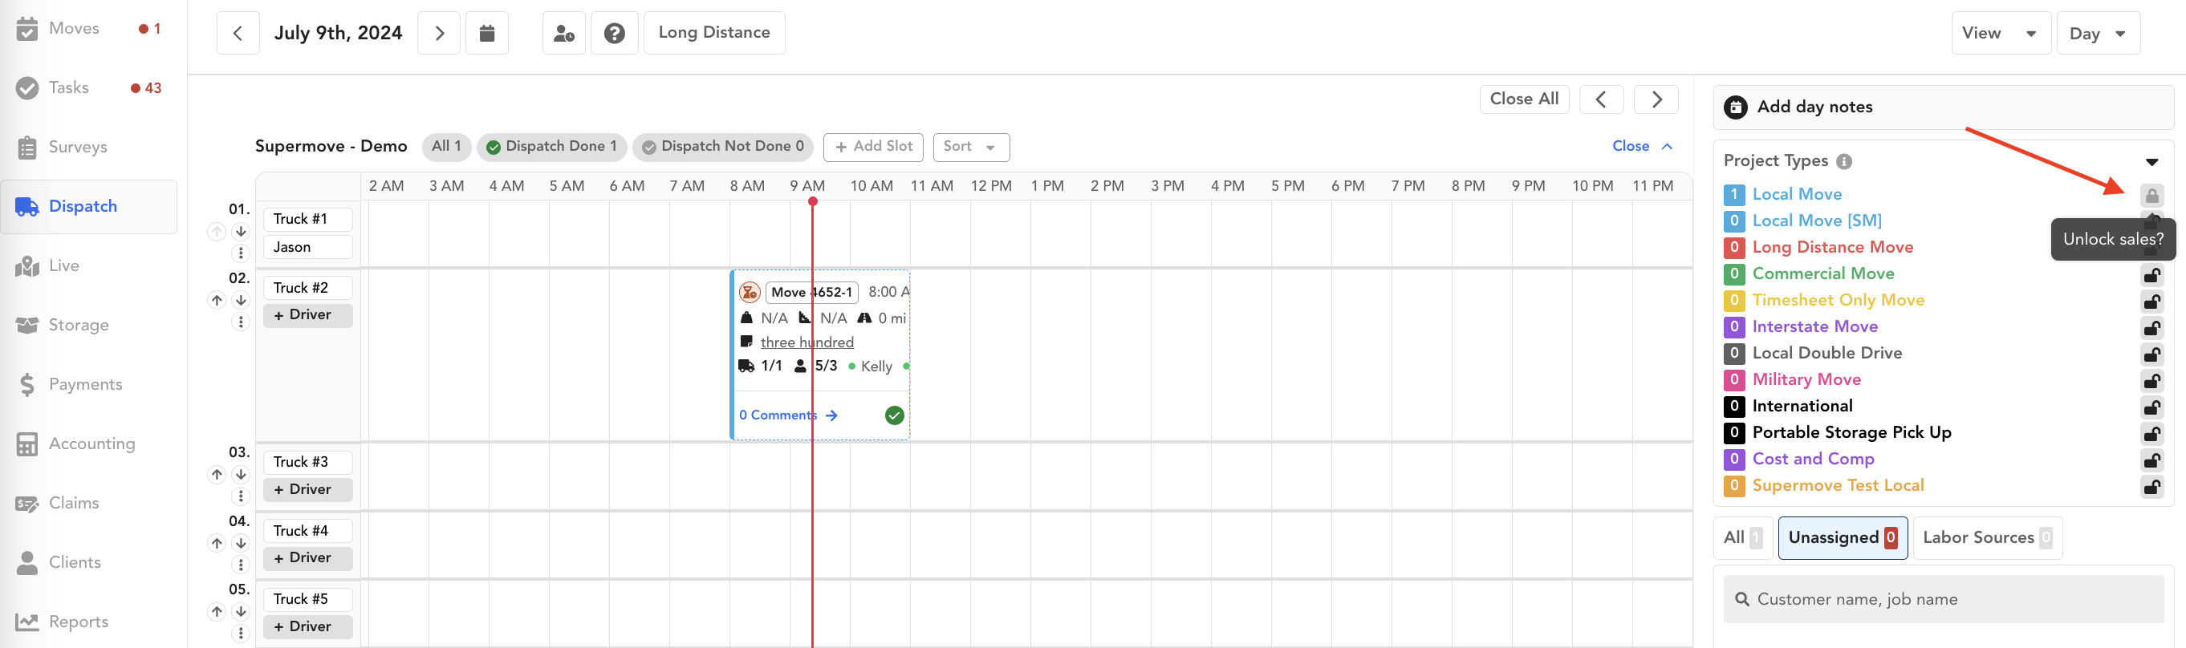Select the Unassigned tab
The image size is (2186, 648).
coord(1843,538)
